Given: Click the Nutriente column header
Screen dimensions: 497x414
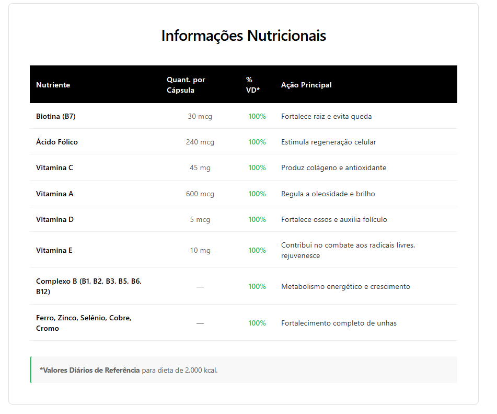Looking at the screenshot, I should [53, 85].
